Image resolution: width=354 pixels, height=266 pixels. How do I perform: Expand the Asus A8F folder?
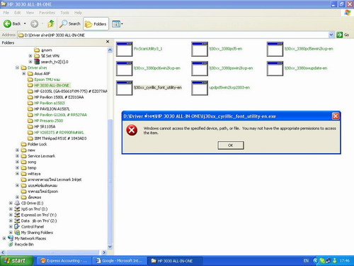[24, 74]
